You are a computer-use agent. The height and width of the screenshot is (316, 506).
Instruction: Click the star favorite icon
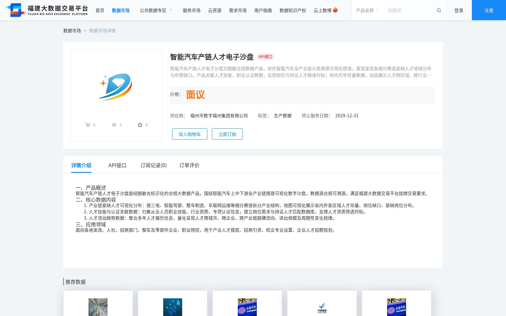coord(140,125)
